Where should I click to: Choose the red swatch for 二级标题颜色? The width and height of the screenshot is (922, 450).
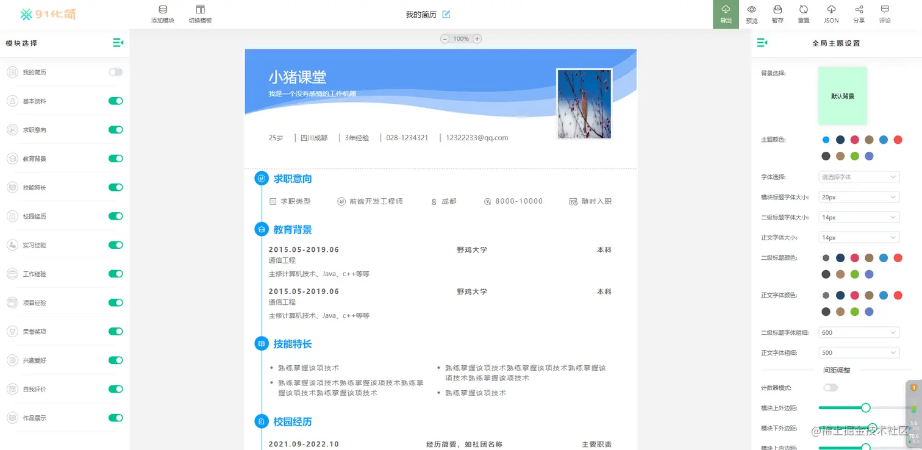pos(898,258)
